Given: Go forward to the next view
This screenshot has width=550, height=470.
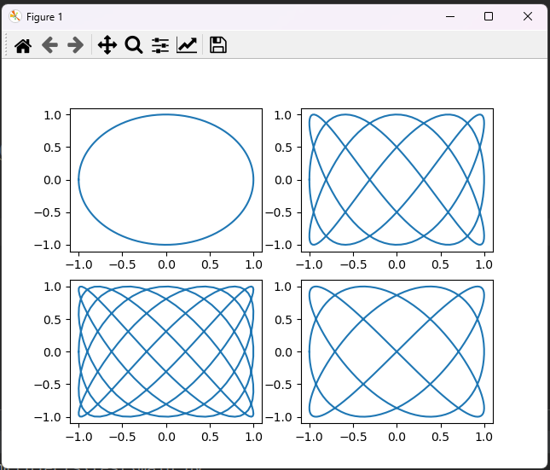Looking at the screenshot, I should [75, 45].
